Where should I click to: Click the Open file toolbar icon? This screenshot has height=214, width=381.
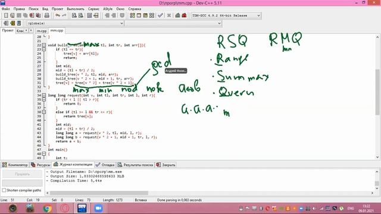coord(12,15)
